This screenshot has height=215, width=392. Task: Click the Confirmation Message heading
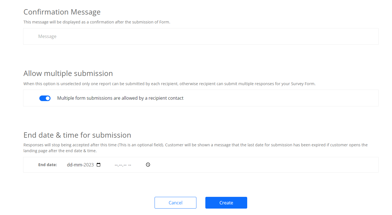click(62, 12)
